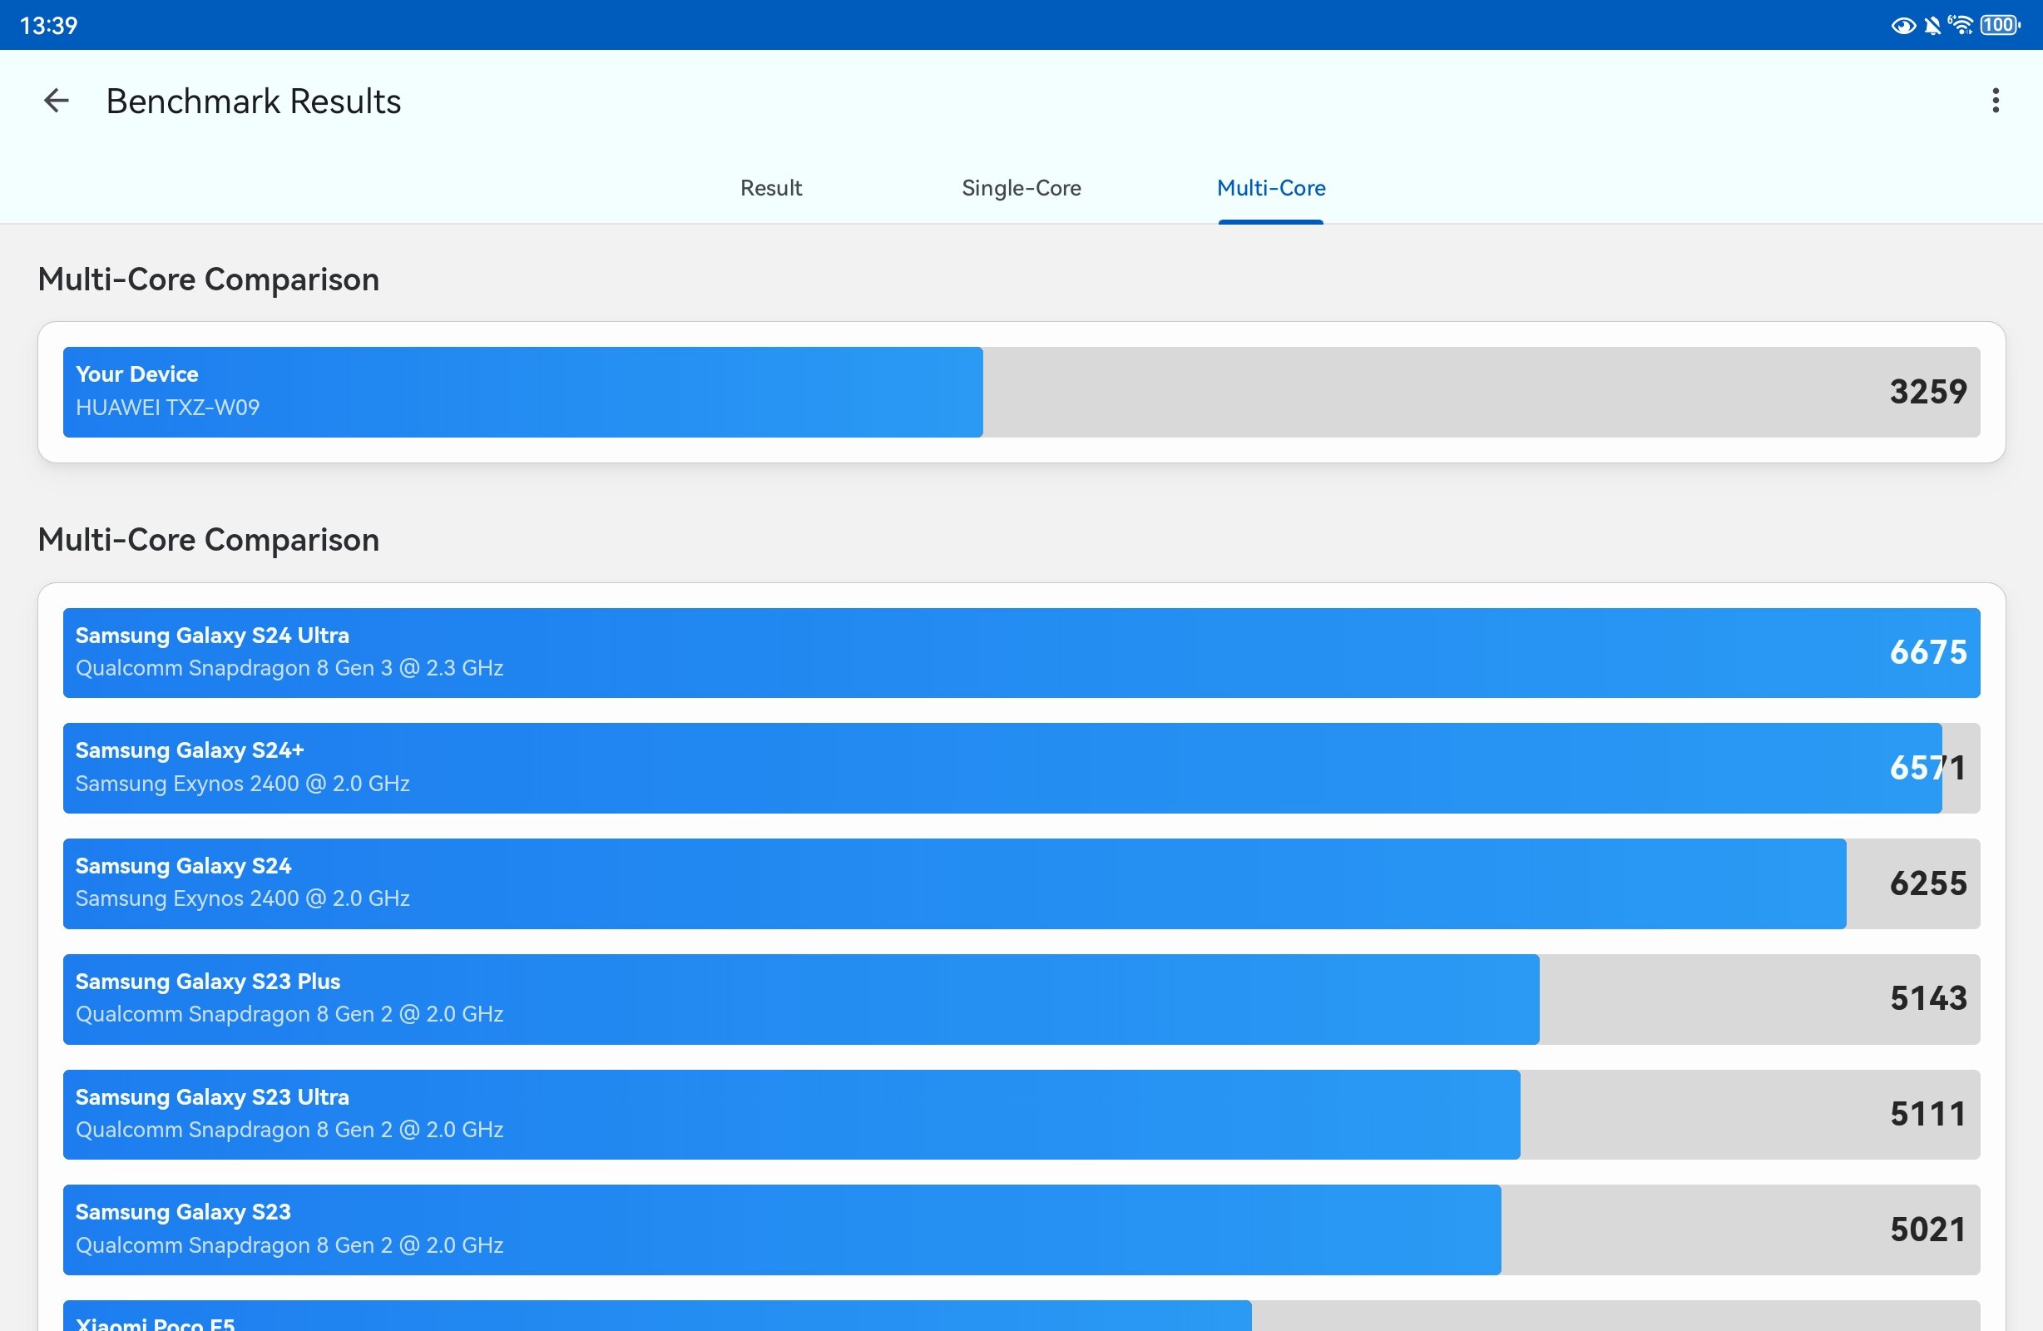Tap the Benchmark Results title
The width and height of the screenshot is (2043, 1331).
tap(253, 101)
